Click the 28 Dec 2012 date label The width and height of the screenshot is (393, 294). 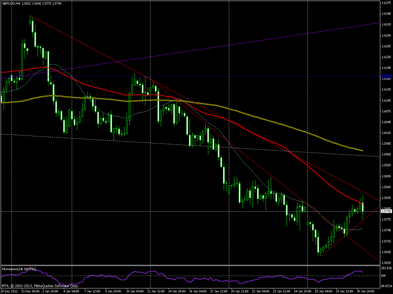[x=9, y=291]
